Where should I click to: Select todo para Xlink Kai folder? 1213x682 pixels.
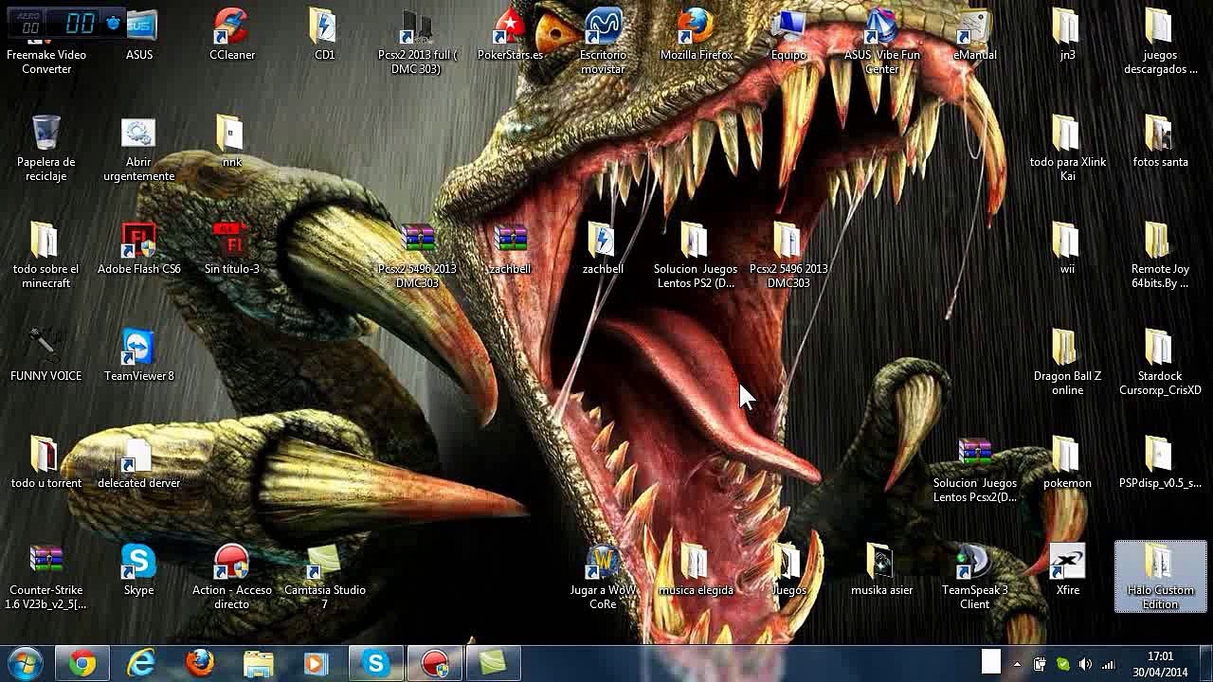(x=1067, y=149)
